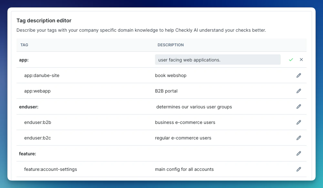
Task: Click the 'book webshop' description text
Action: click(x=171, y=75)
